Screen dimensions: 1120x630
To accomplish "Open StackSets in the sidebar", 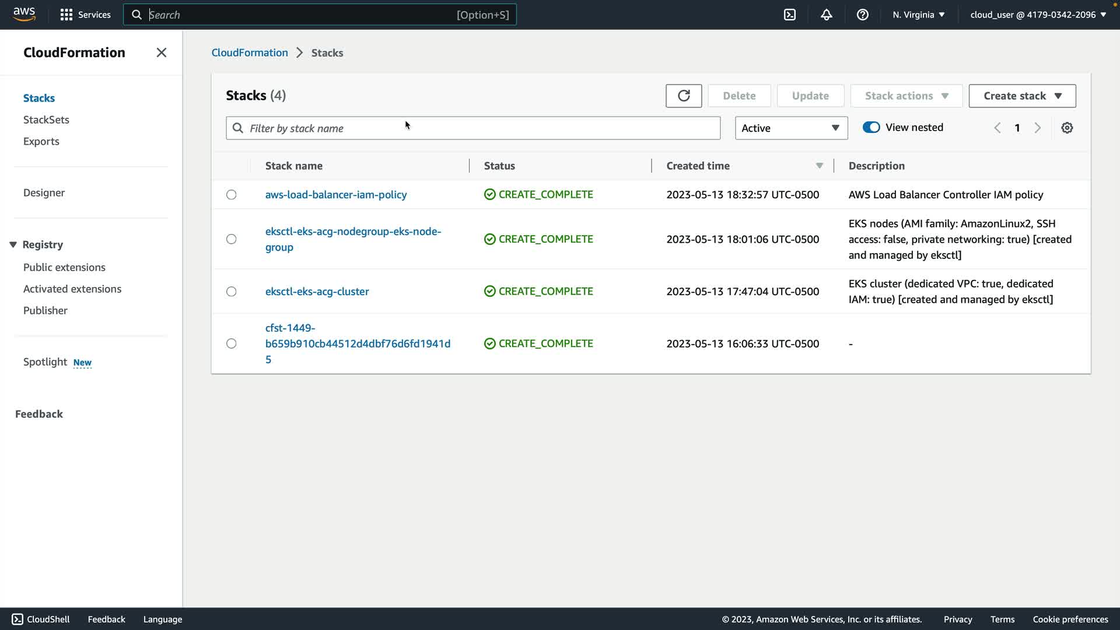I will click(46, 120).
